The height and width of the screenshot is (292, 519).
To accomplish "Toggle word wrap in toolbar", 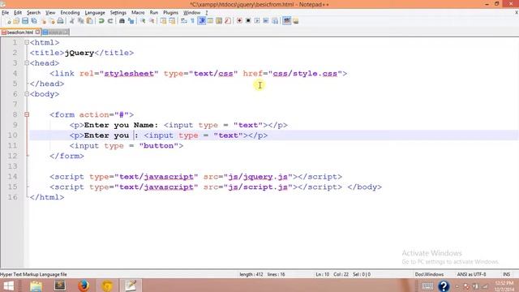I will pos(183,21).
